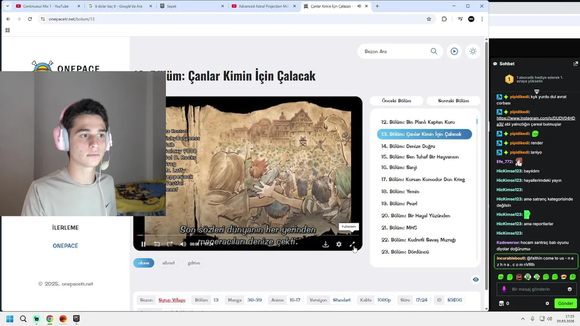This screenshot has width=580, height=326.
Task: Open the Chrome three-dot menu
Action: (482, 19)
